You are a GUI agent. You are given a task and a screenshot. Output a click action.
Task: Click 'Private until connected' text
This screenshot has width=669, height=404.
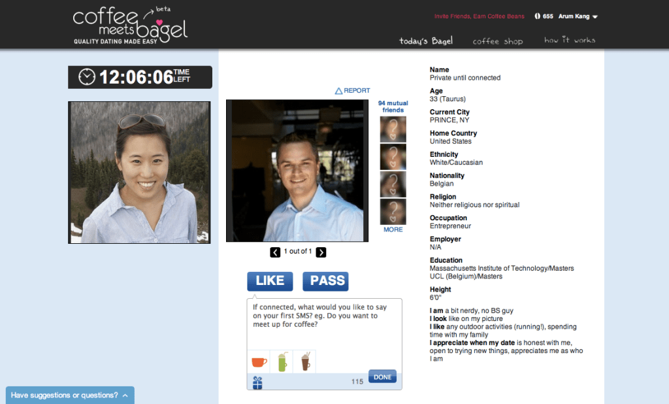(465, 78)
